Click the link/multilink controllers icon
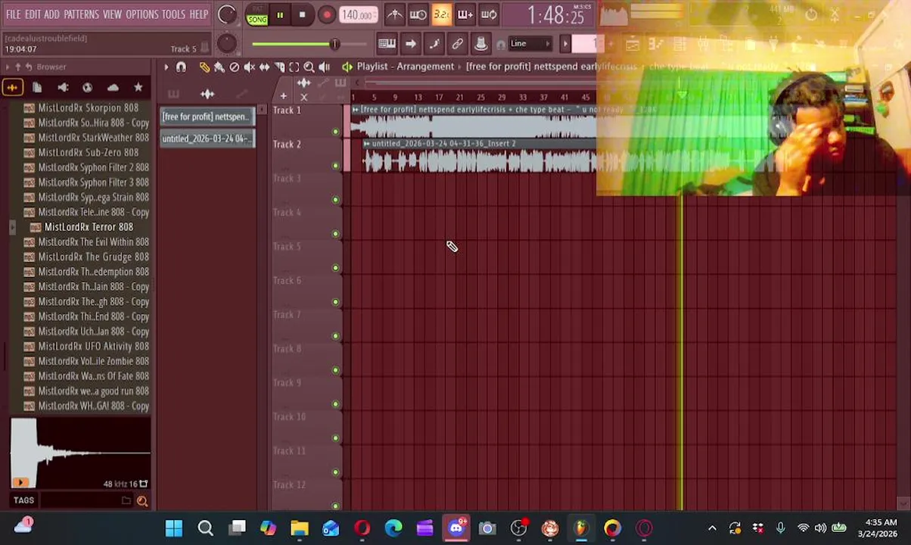 pyautogui.click(x=457, y=44)
